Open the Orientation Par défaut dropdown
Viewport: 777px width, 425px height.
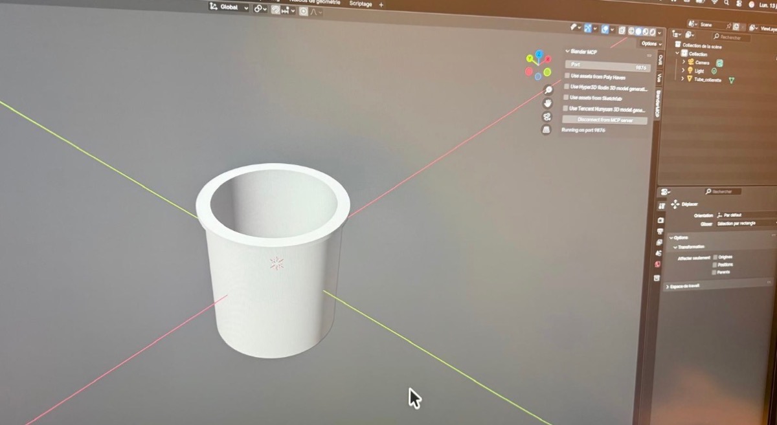(746, 215)
